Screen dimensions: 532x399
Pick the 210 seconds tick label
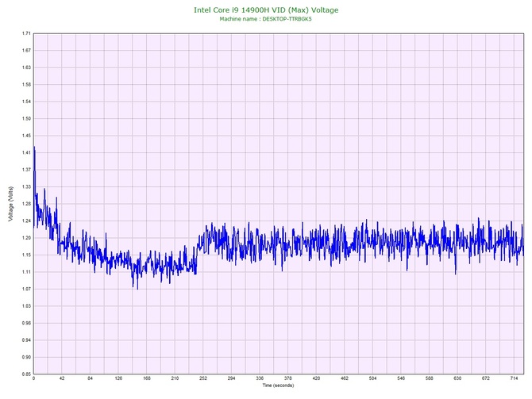tap(175, 378)
